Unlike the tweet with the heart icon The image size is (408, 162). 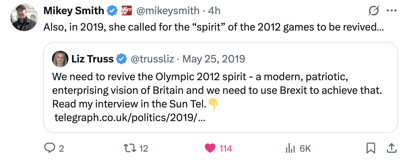click(x=210, y=148)
